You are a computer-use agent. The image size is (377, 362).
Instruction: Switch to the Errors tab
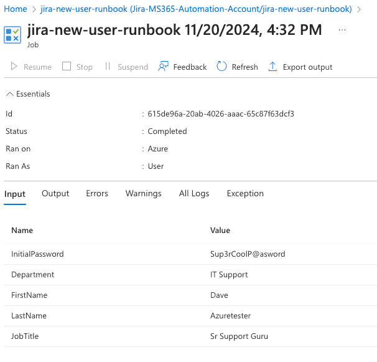click(x=97, y=193)
